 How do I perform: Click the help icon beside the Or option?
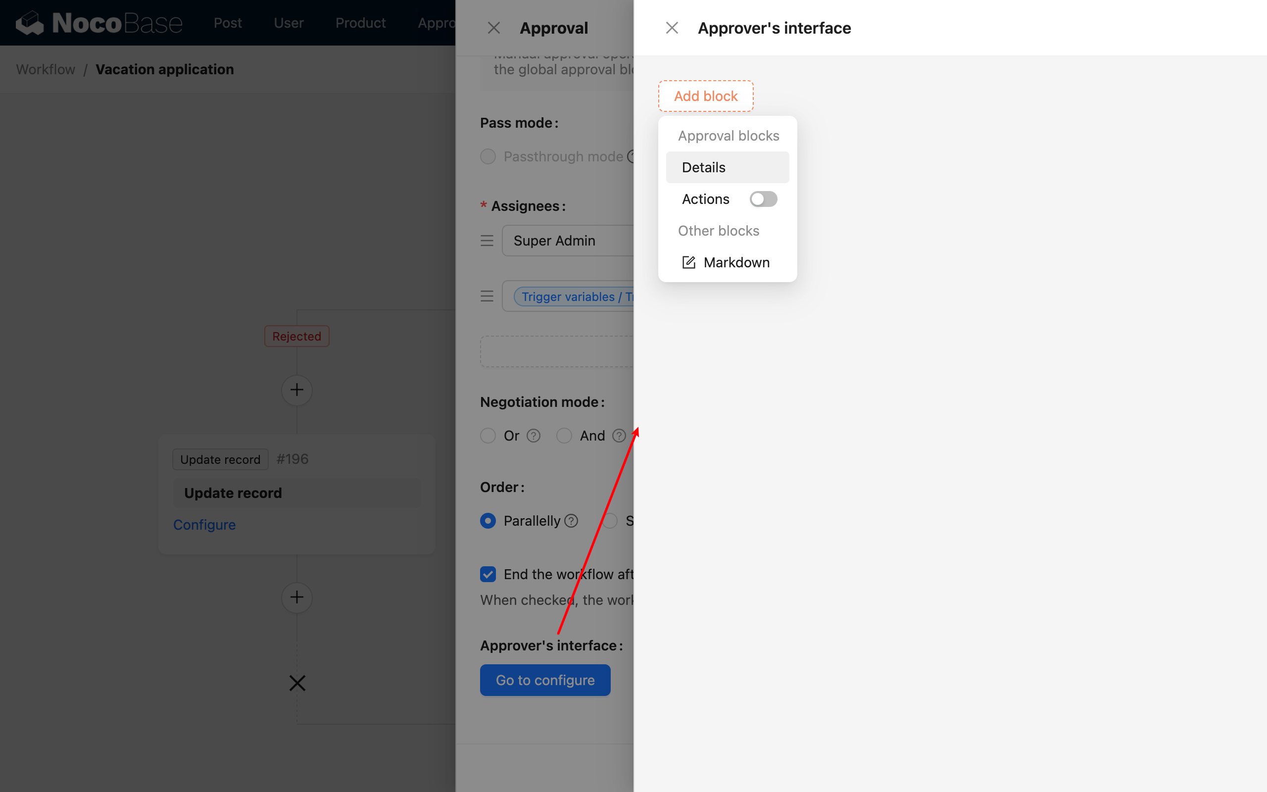click(x=534, y=435)
